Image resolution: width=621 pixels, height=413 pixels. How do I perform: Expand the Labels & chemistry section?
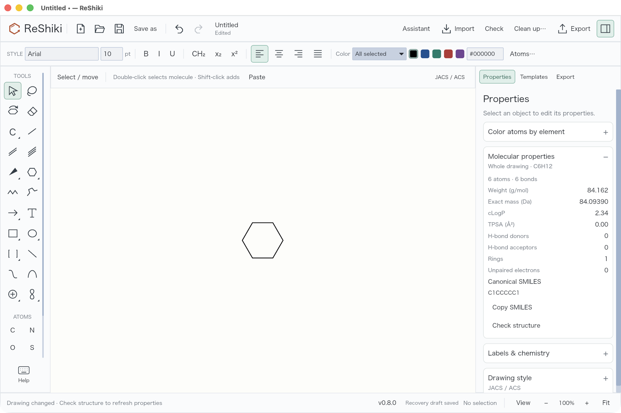(x=548, y=353)
